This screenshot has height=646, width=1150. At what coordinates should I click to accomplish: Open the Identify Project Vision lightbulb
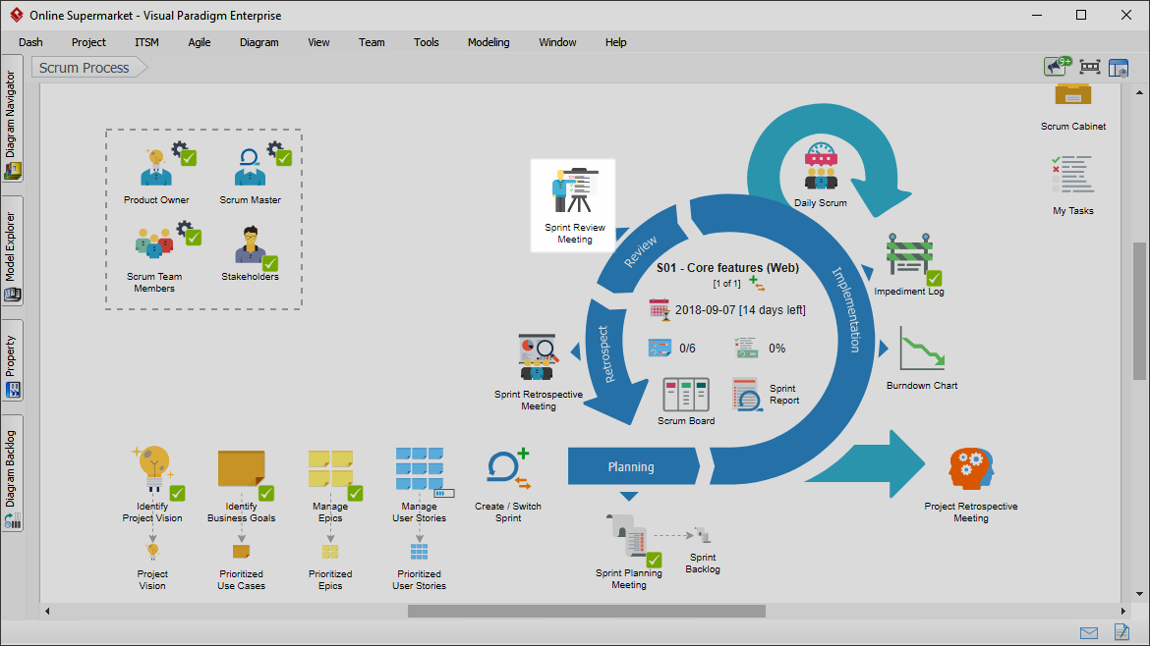pos(152,468)
